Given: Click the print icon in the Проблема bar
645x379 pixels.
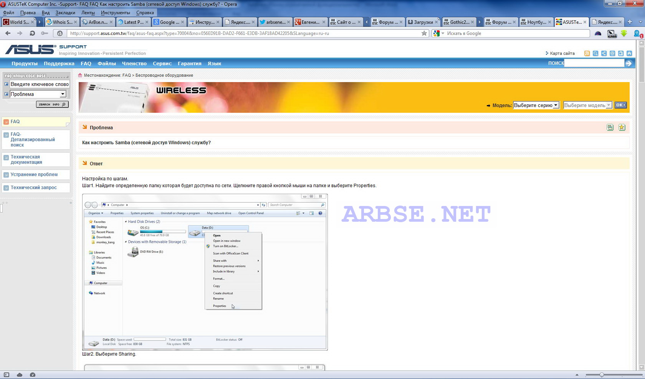Looking at the screenshot, I should pos(610,127).
